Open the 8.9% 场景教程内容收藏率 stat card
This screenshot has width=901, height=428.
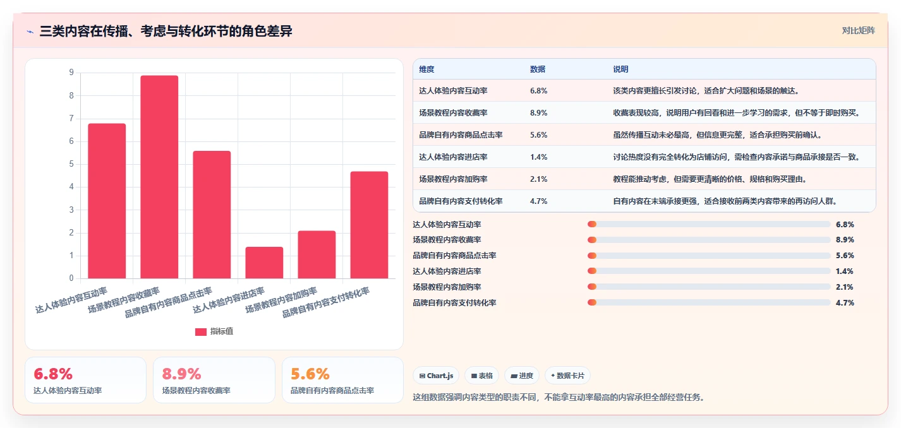tap(214, 380)
